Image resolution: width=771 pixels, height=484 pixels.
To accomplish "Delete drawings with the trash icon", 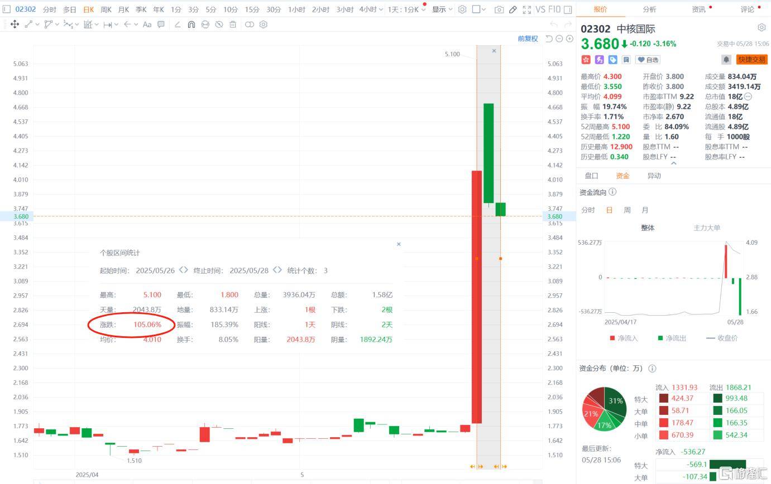I will click(x=233, y=25).
